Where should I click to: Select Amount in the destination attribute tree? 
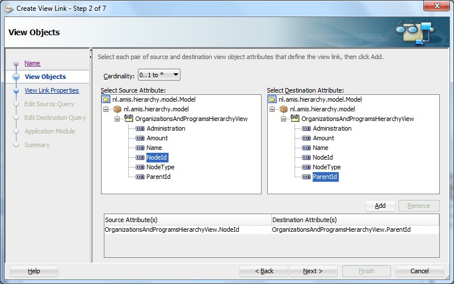323,138
